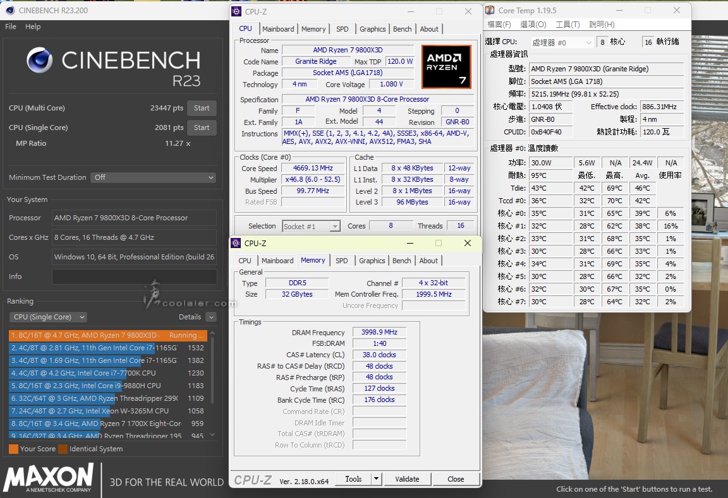Viewport: 728px width, 498px height.
Task: Open the CPU (Single Core) ranking dropdown
Action: pos(48,317)
